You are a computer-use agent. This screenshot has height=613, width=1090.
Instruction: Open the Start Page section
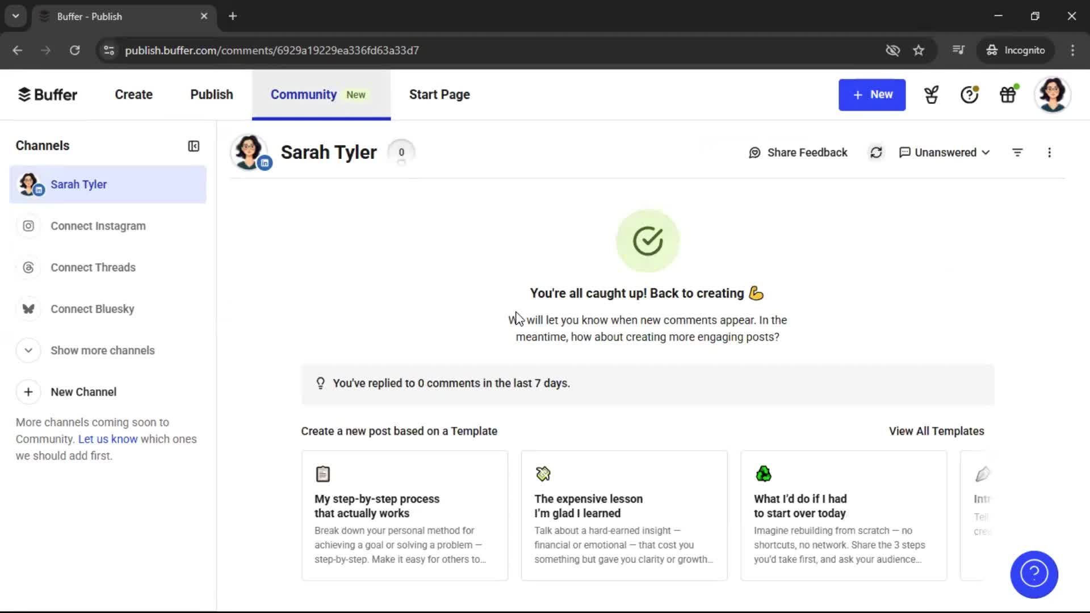(x=439, y=94)
